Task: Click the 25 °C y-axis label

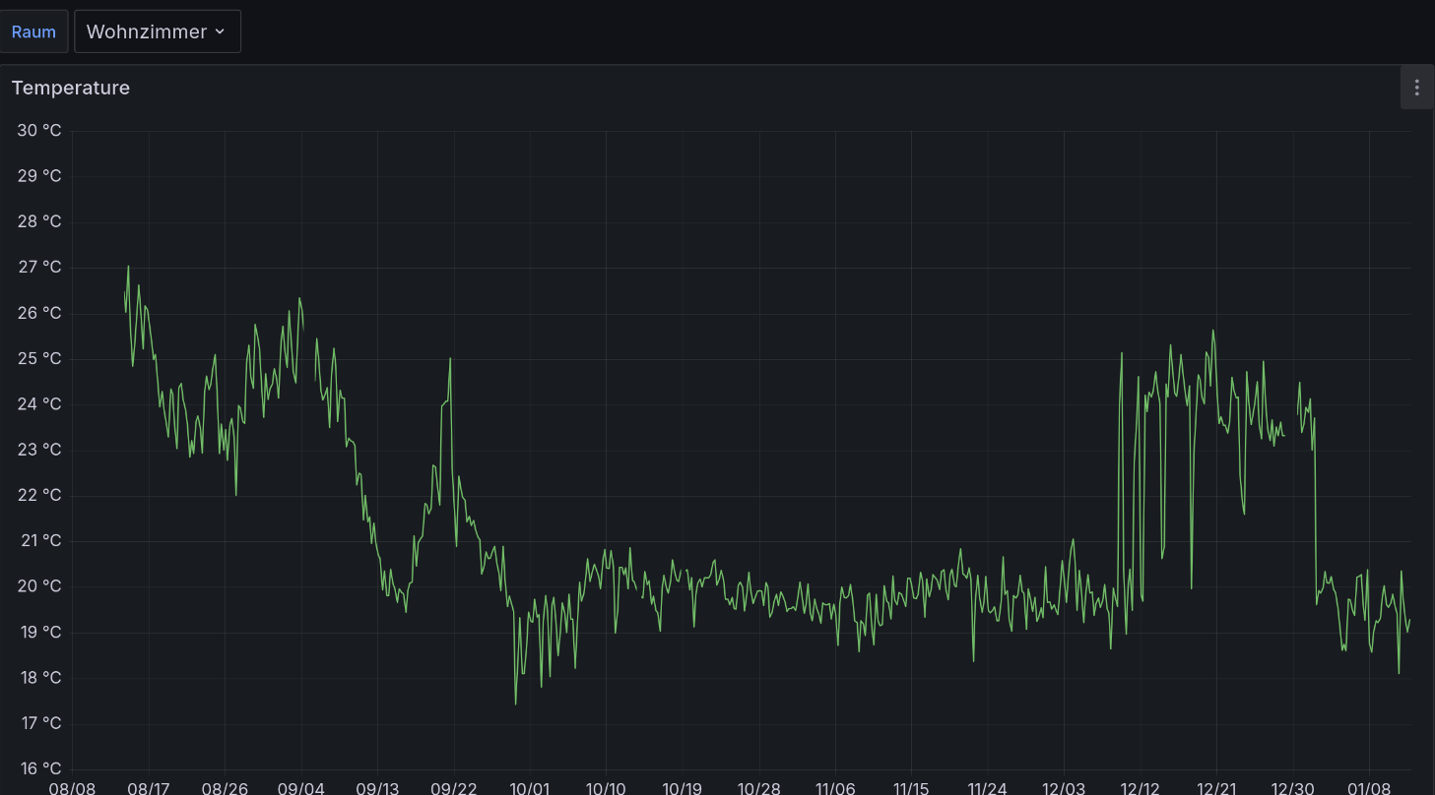Action: click(x=39, y=359)
